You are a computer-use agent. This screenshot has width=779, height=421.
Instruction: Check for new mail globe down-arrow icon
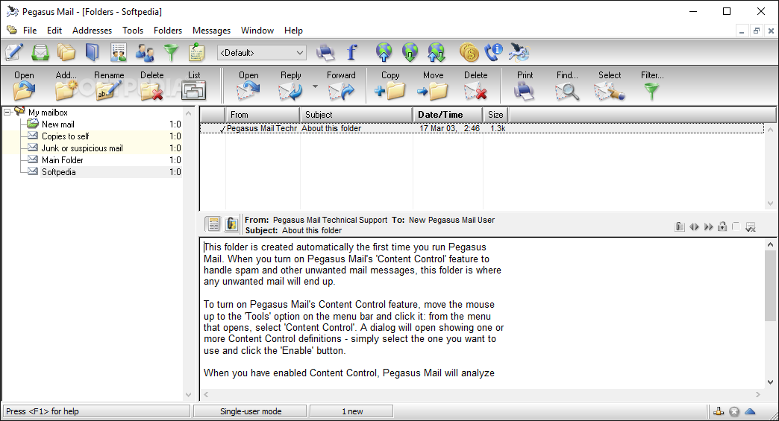[410, 52]
